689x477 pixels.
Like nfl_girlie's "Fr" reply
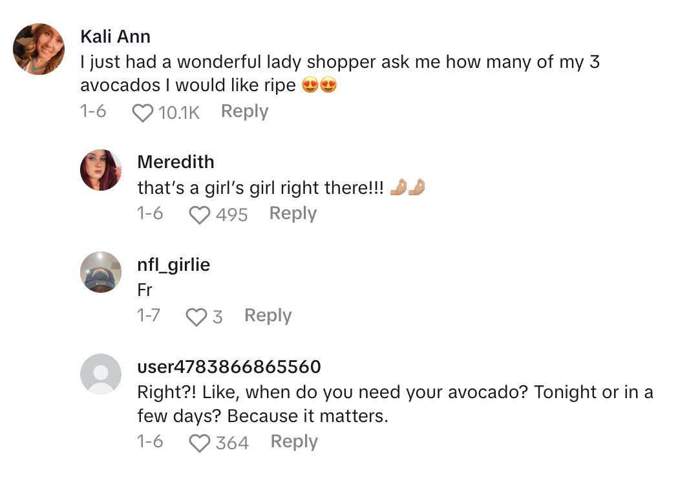pyautogui.click(x=196, y=317)
